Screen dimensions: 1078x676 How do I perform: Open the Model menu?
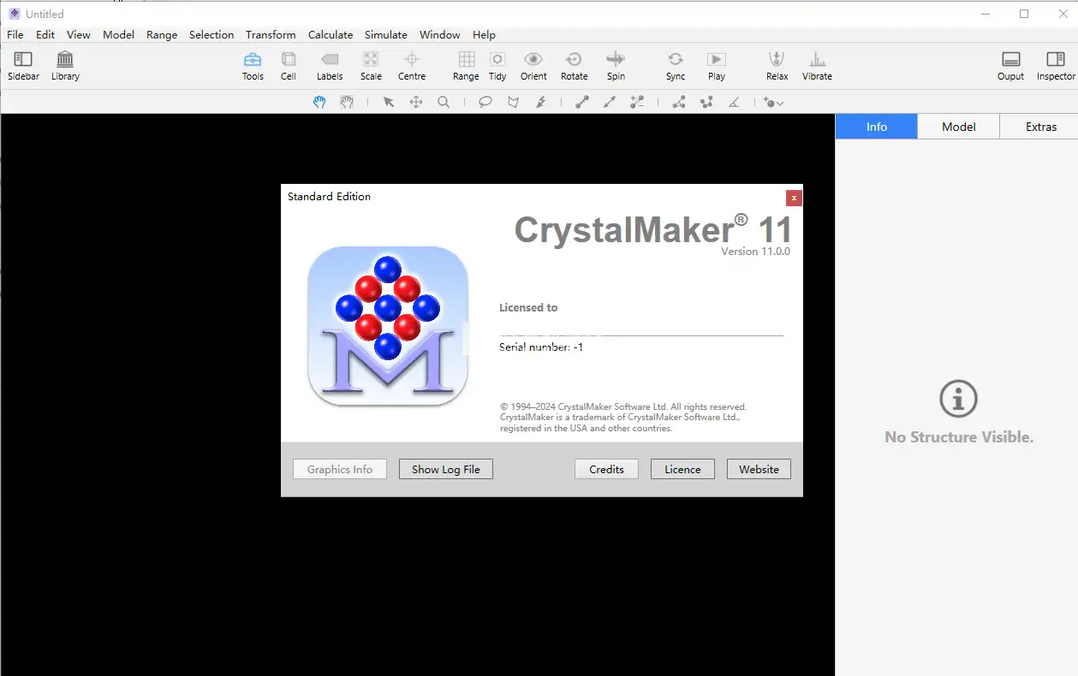coord(119,35)
